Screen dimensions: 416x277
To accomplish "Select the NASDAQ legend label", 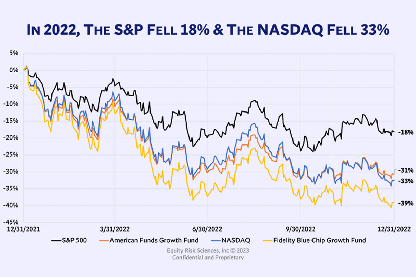I will 236,240.
